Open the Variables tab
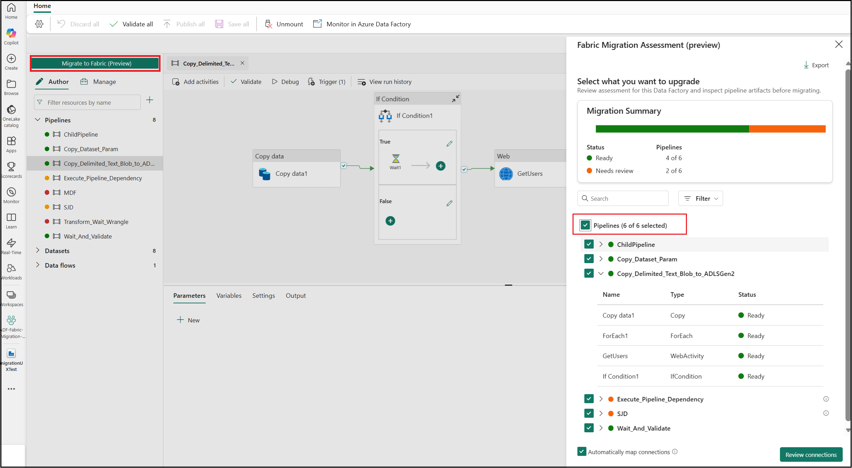Viewport: 852px width, 468px height. [x=229, y=296]
